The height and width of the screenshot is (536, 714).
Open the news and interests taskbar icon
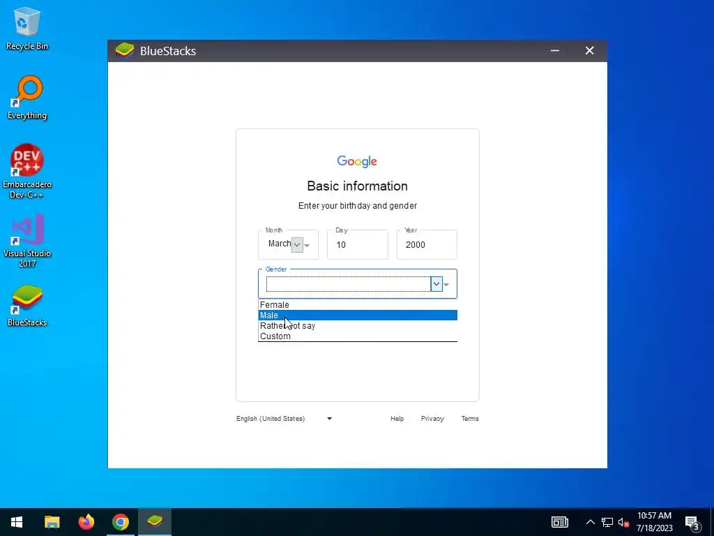pos(560,522)
